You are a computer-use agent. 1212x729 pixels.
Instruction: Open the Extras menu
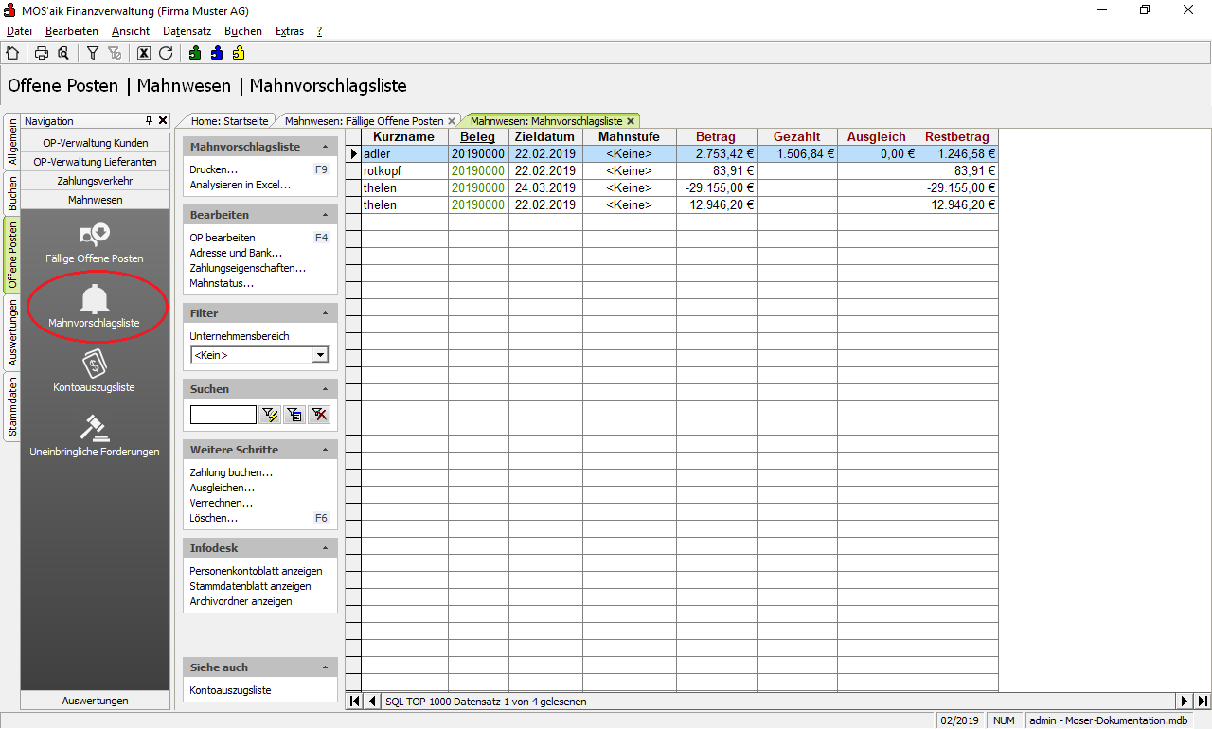[x=290, y=31]
